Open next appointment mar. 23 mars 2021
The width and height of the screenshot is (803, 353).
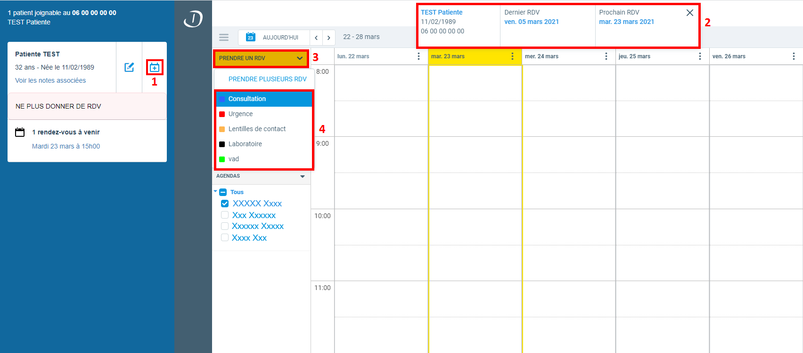627,22
